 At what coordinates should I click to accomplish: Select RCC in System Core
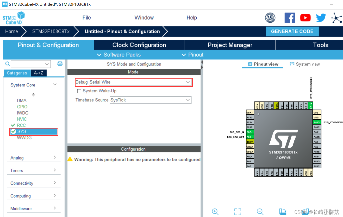[x=21, y=125]
